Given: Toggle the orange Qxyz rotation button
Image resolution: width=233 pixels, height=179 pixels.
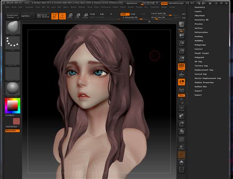Looking at the screenshot, I should [181, 95].
